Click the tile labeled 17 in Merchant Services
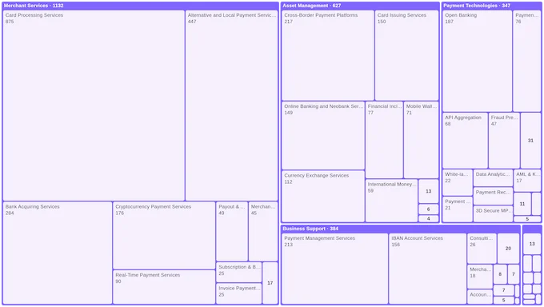The width and height of the screenshot is (544, 307). (270, 283)
